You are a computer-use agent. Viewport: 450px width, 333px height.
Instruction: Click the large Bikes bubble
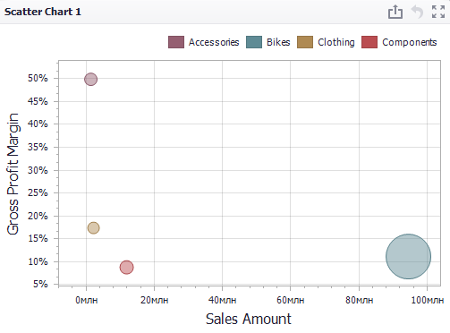[x=408, y=256]
